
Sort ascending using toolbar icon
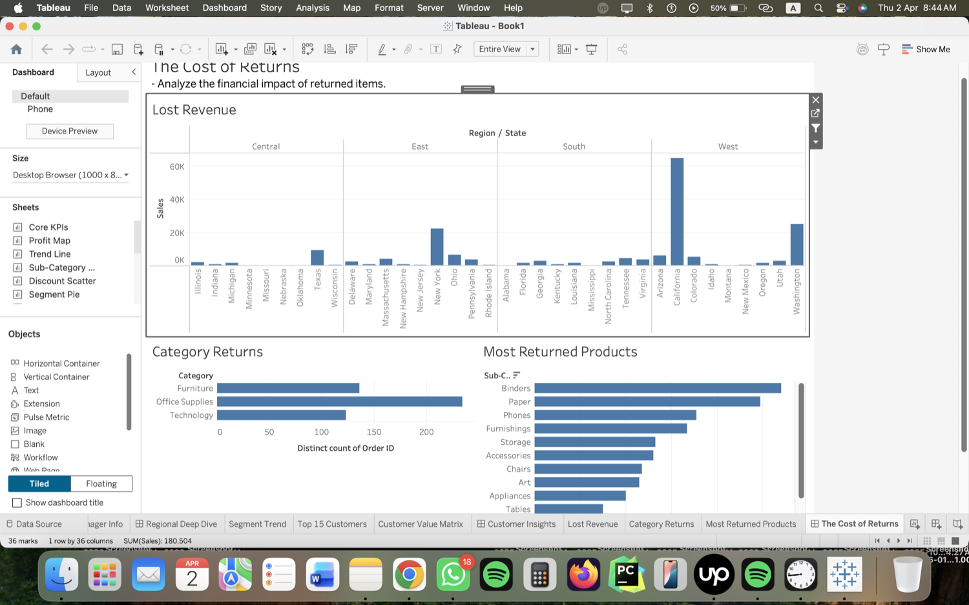point(329,49)
